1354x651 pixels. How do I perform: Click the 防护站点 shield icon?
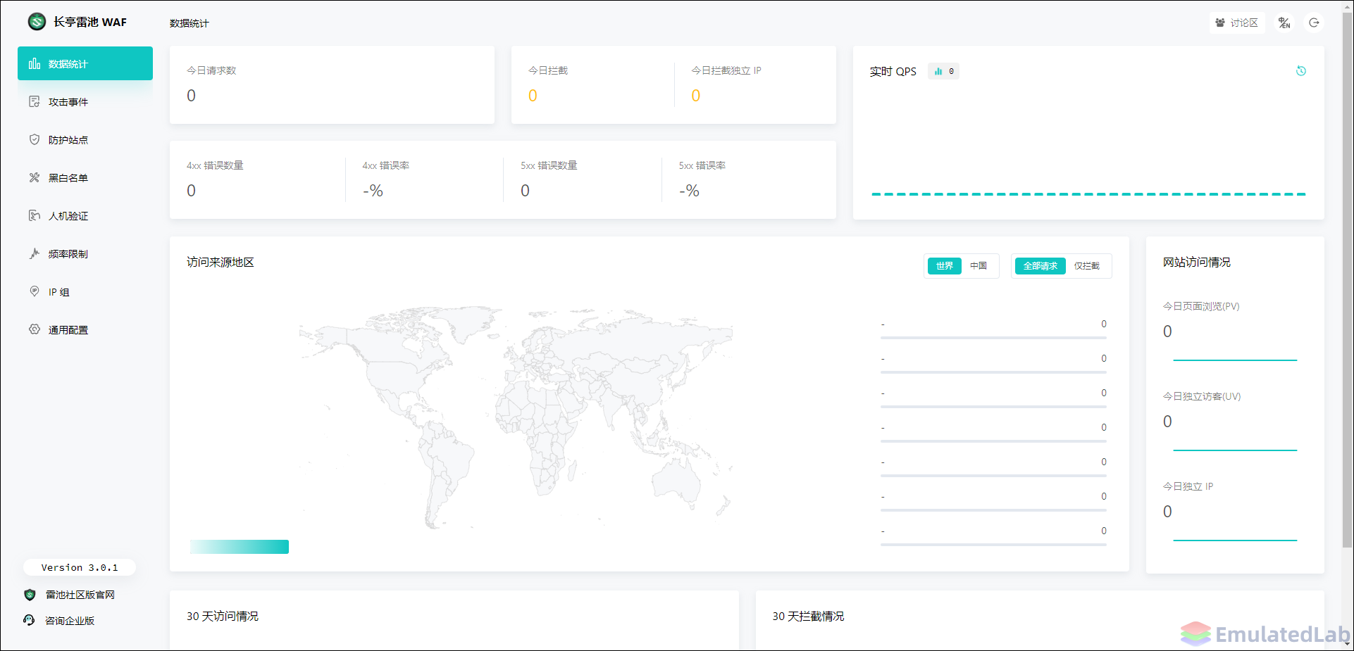coord(35,139)
